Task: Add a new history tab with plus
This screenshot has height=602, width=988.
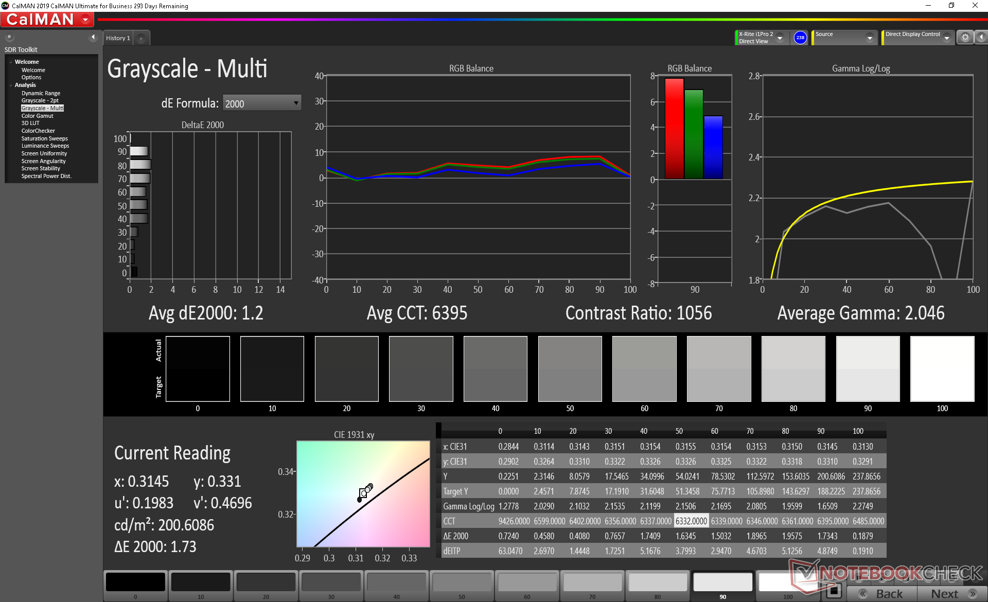Action: (x=141, y=39)
